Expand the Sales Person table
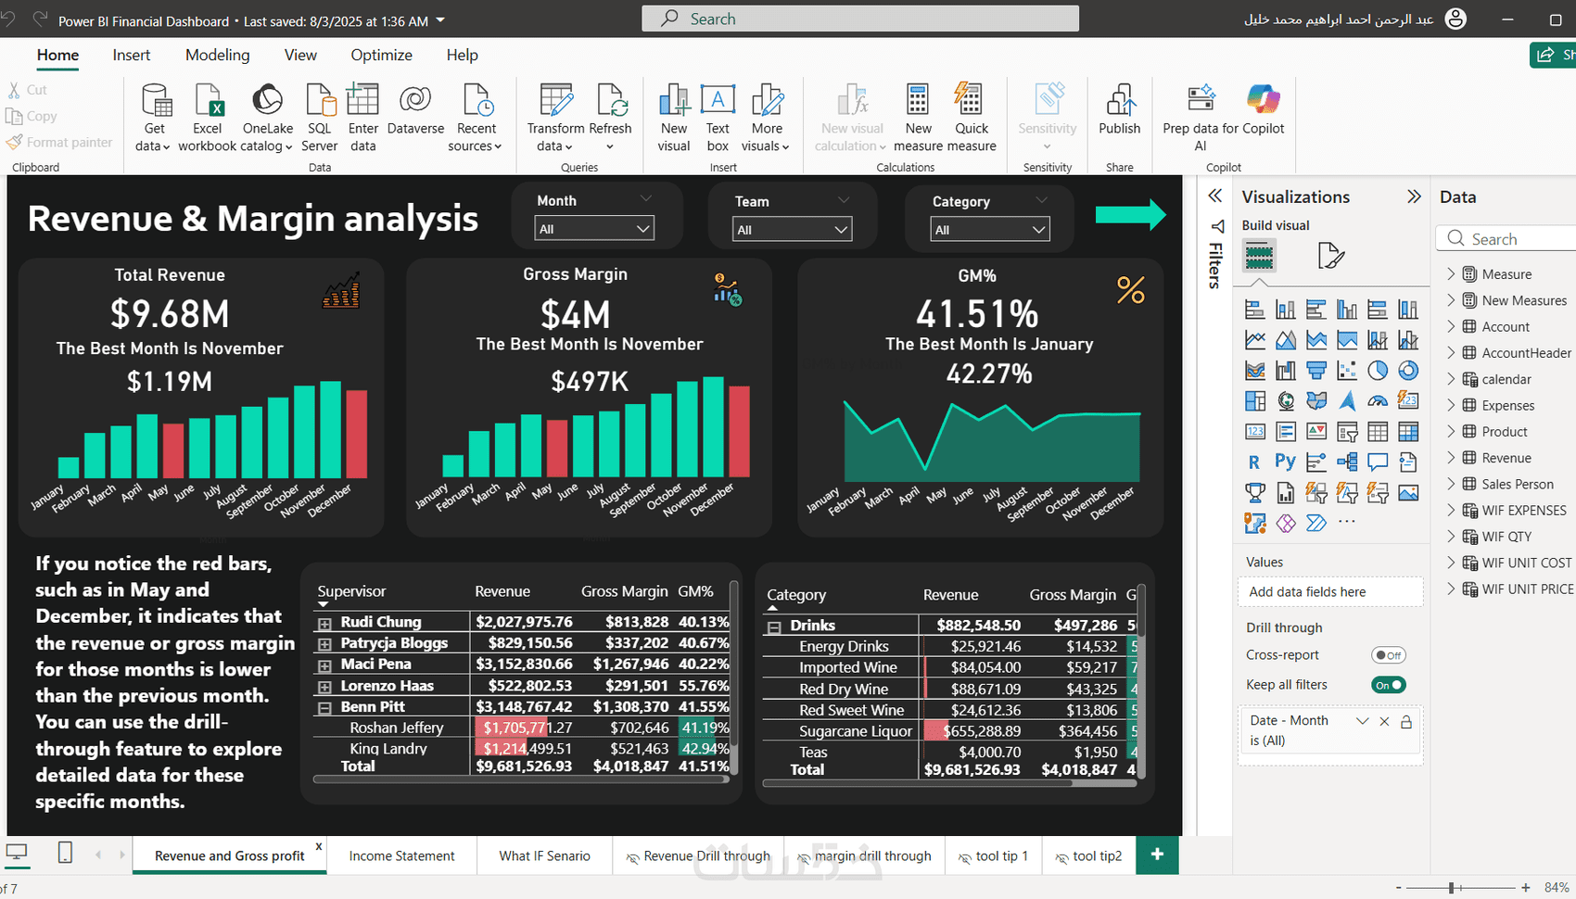 pyautogui.click(x=1451, y=484)
